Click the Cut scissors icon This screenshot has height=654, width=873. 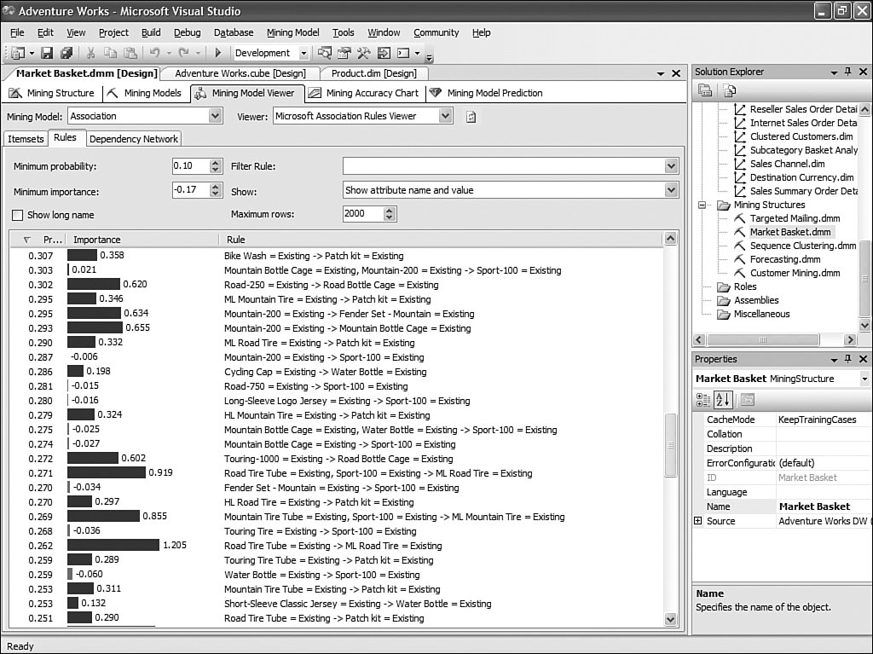[91, 53]
